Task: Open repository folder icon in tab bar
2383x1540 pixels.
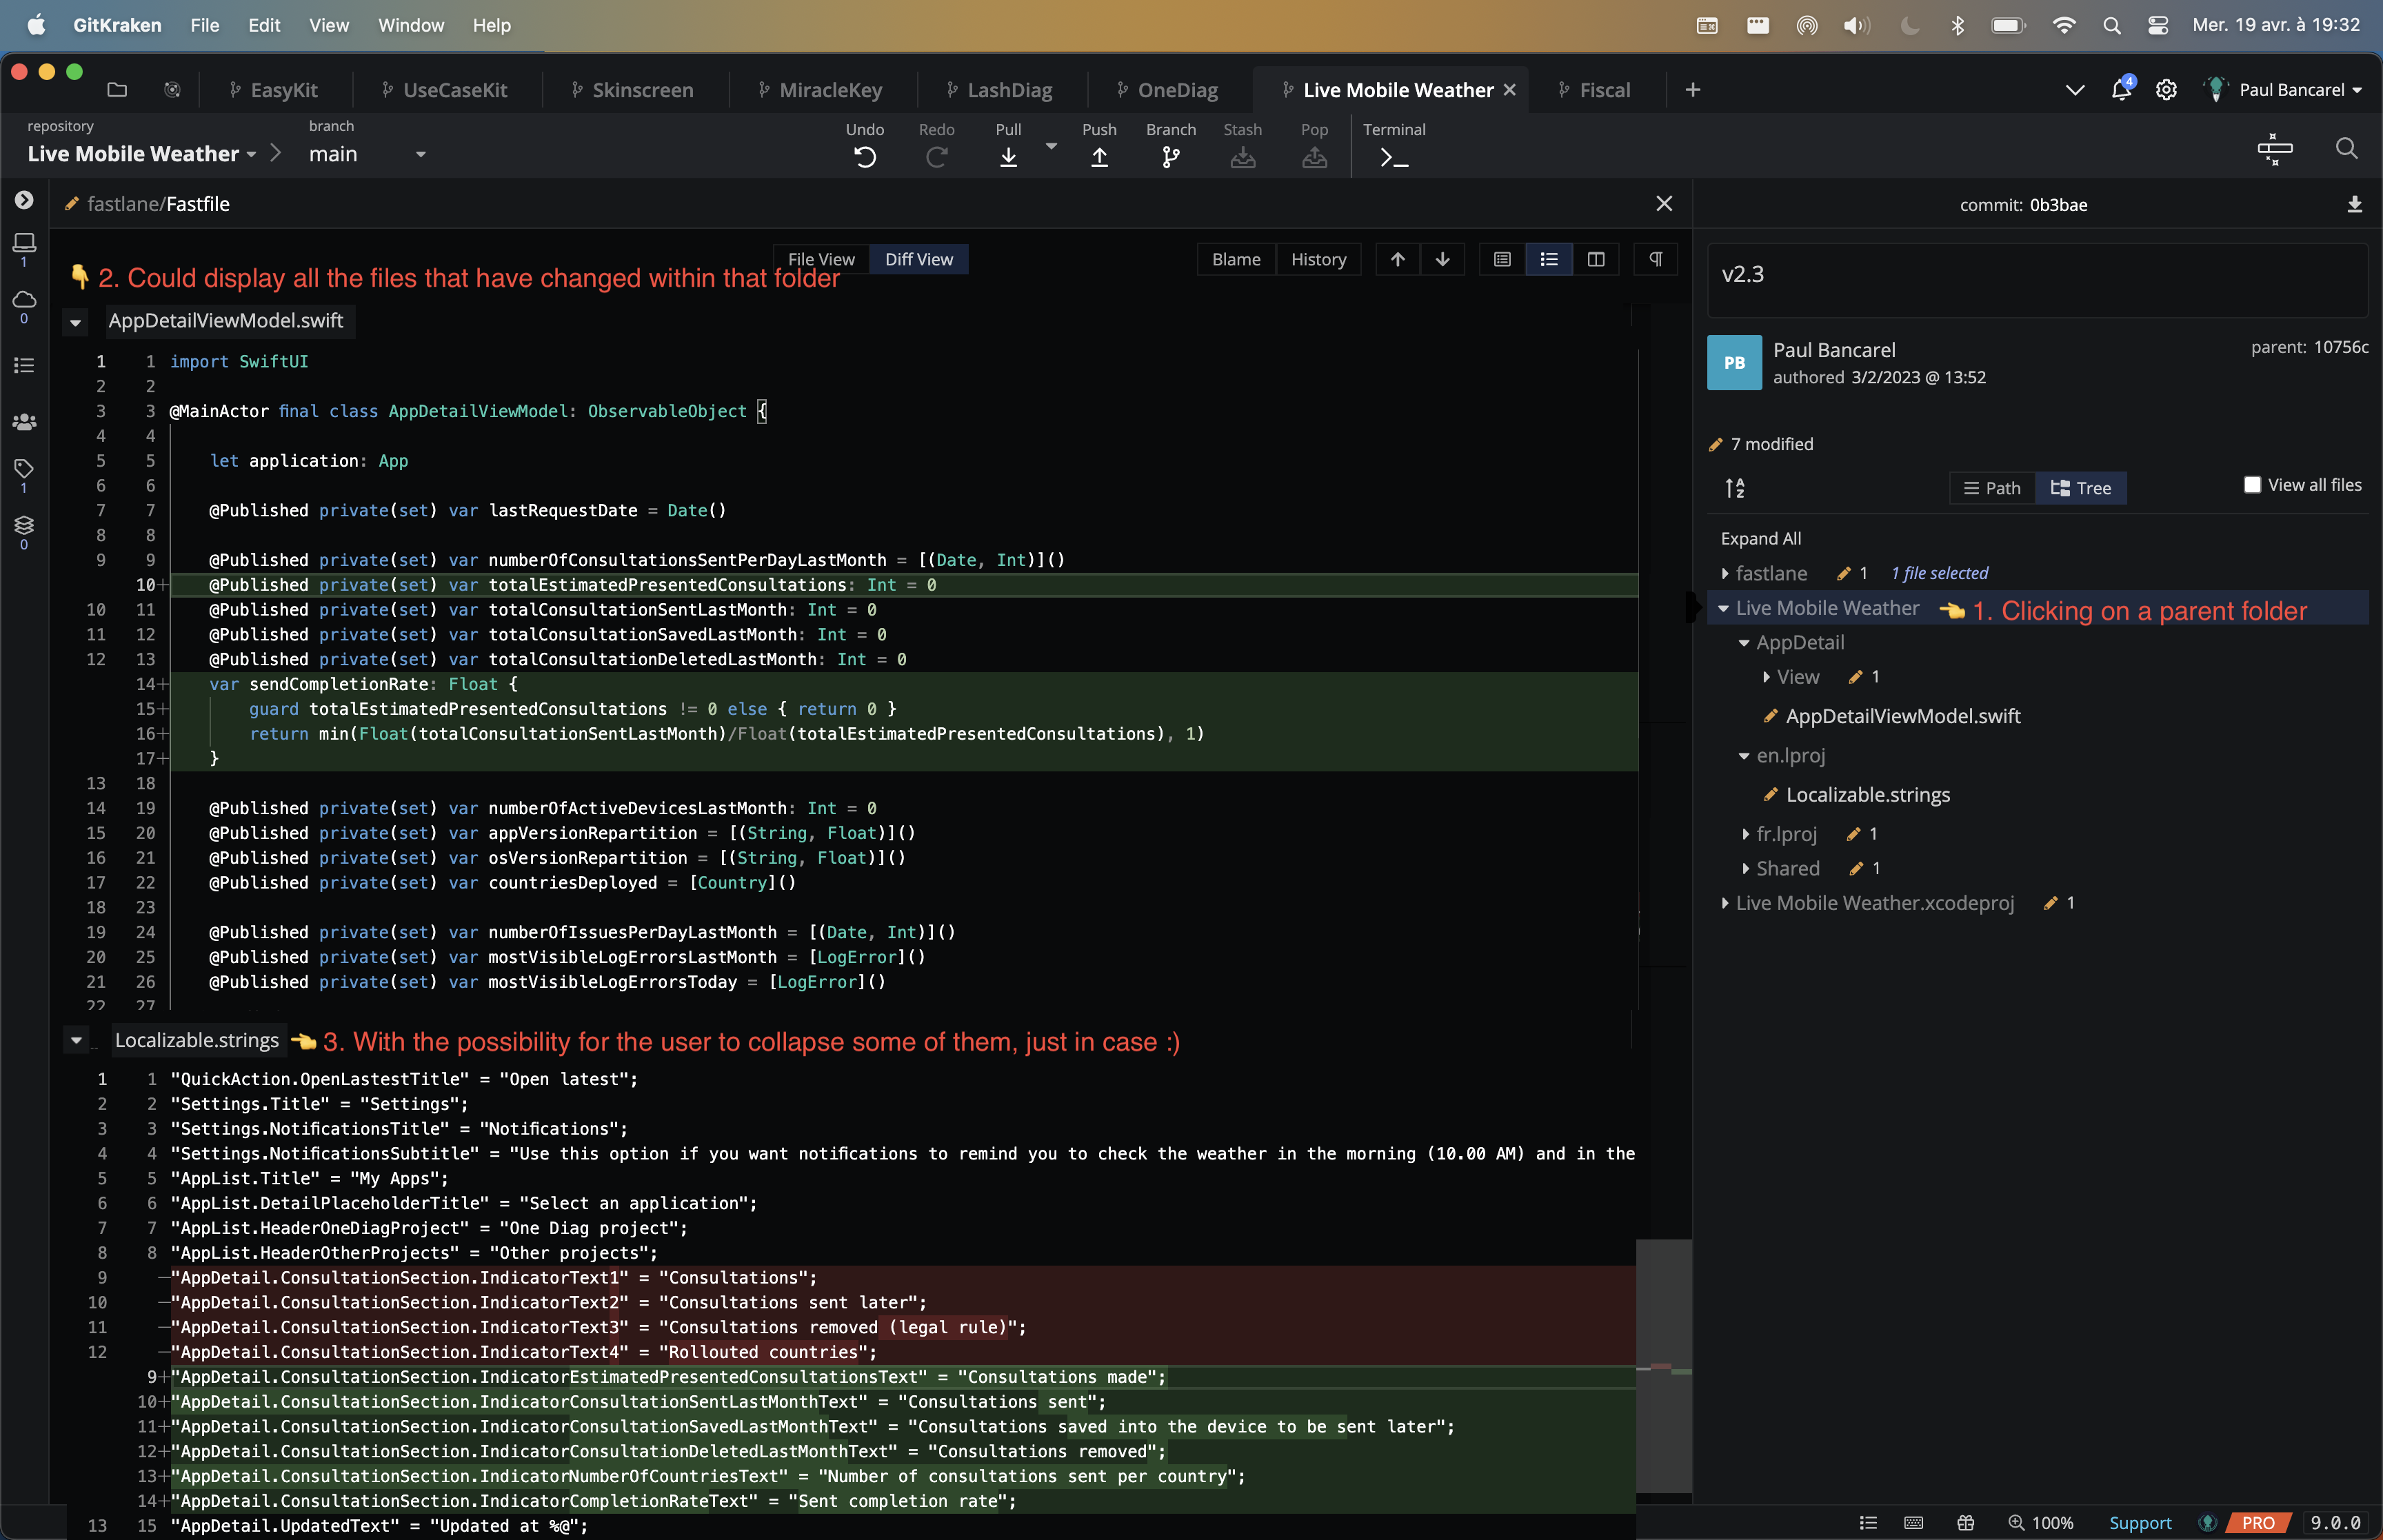Action: click(x=117, y=89)
